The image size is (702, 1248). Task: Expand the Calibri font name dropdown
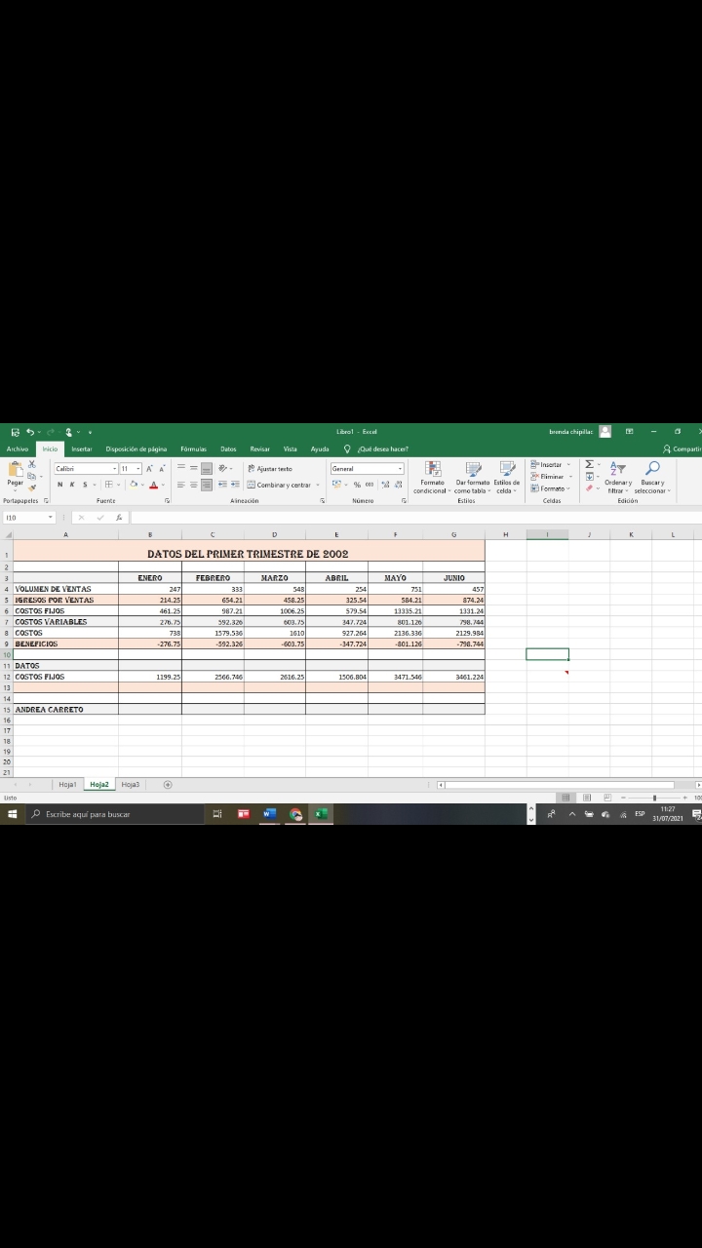pyautogui.click(x=112, y=469)
